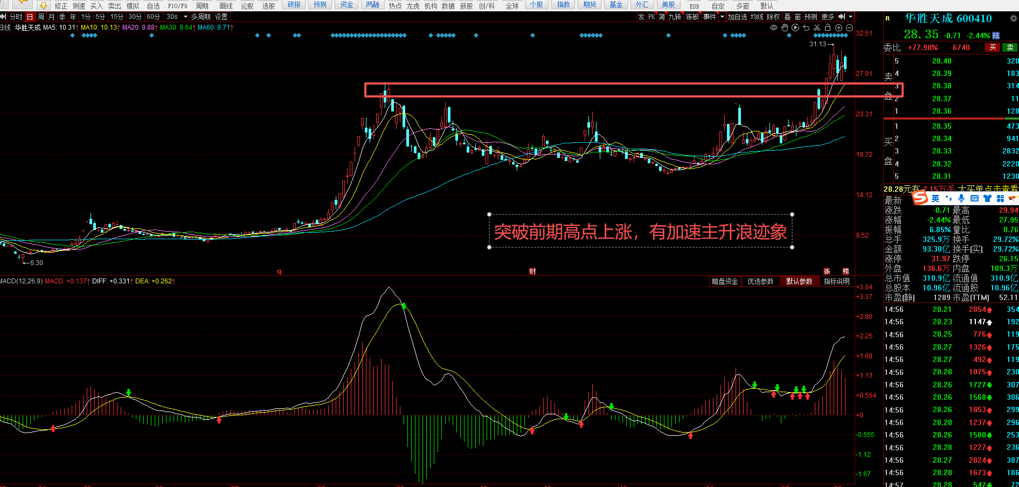Click the eye visibility icon above chart
The image size is (1019, 487).
(774, 27)
